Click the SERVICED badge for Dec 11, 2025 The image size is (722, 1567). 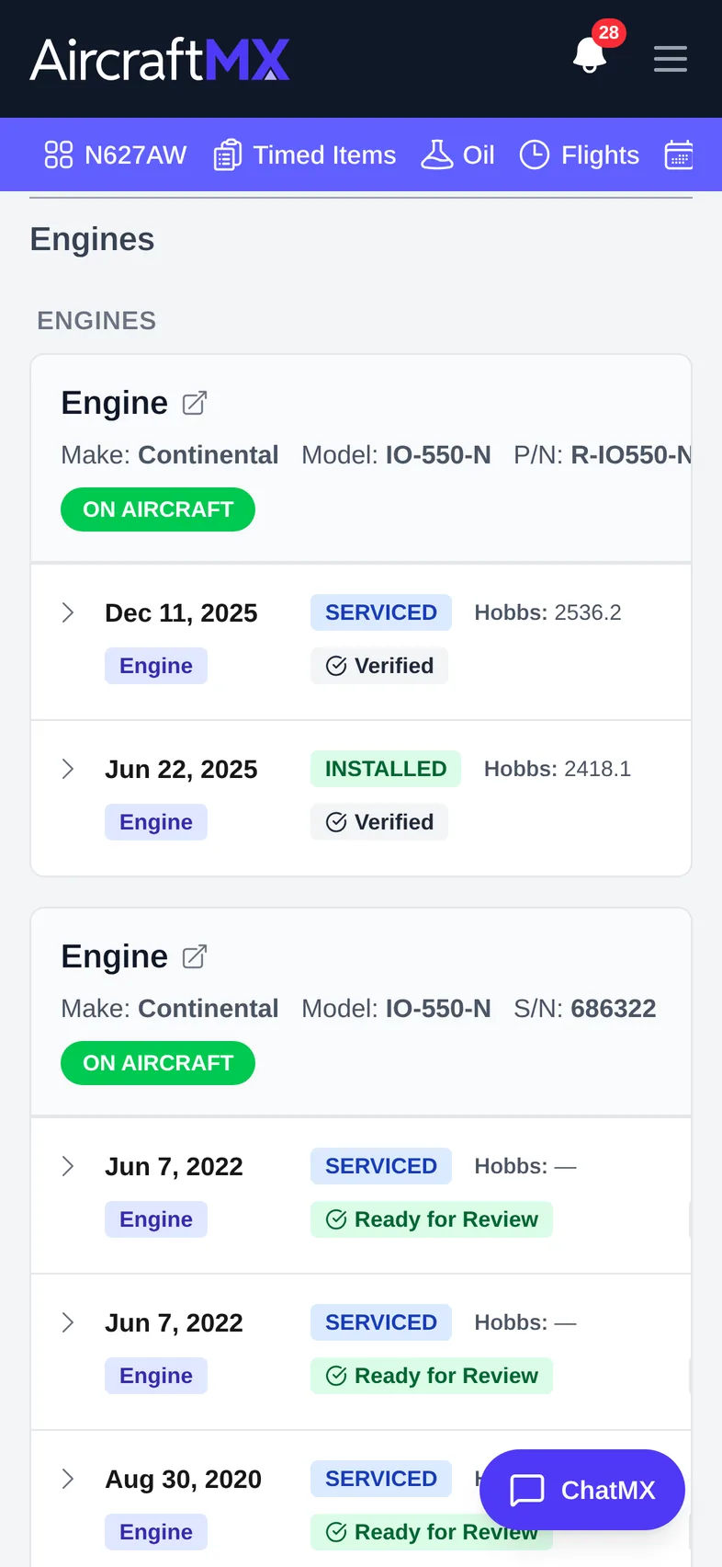tap(381, 612)
